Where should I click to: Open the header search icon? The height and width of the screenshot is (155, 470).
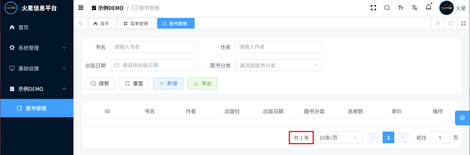(387, 8)
